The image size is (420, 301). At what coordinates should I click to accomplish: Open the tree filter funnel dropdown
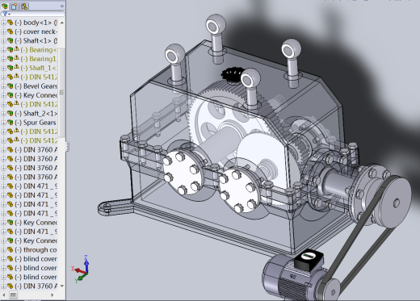(6, 14)
